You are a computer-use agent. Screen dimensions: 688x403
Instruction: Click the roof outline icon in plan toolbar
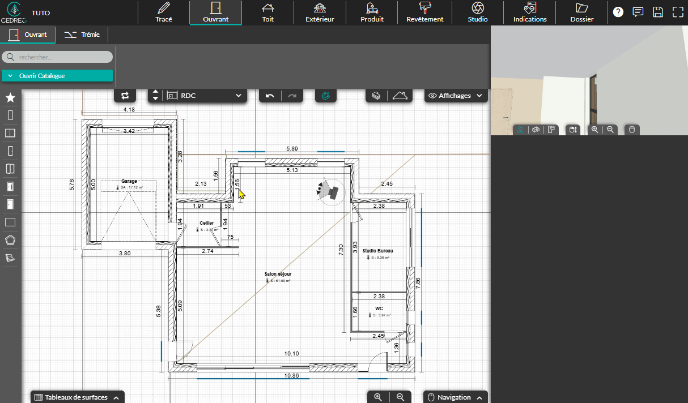(401, 96)
